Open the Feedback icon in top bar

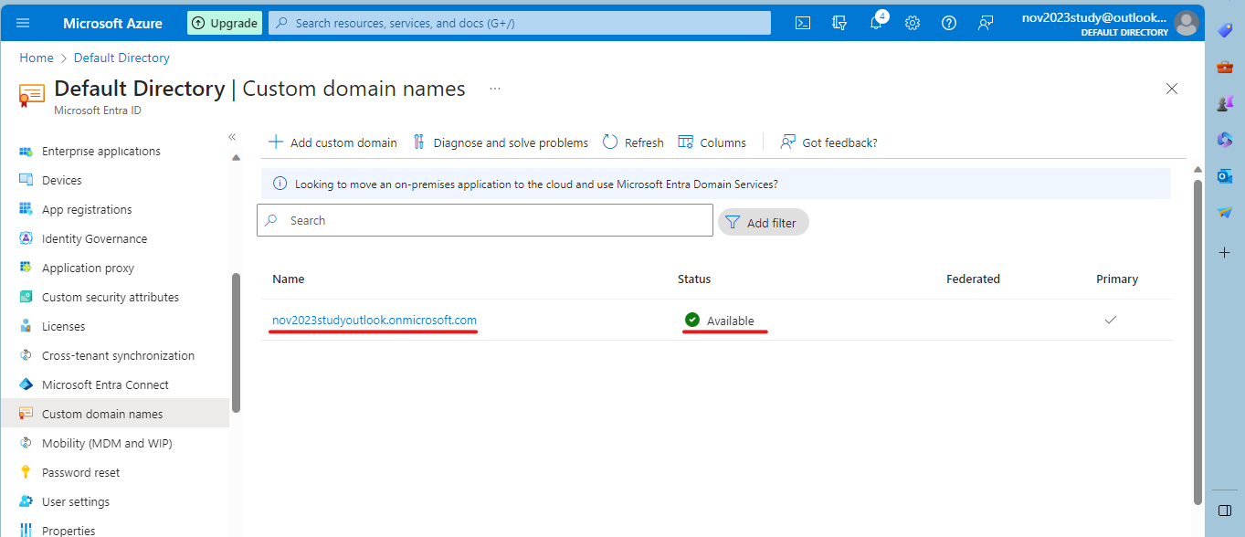(986, 23)
